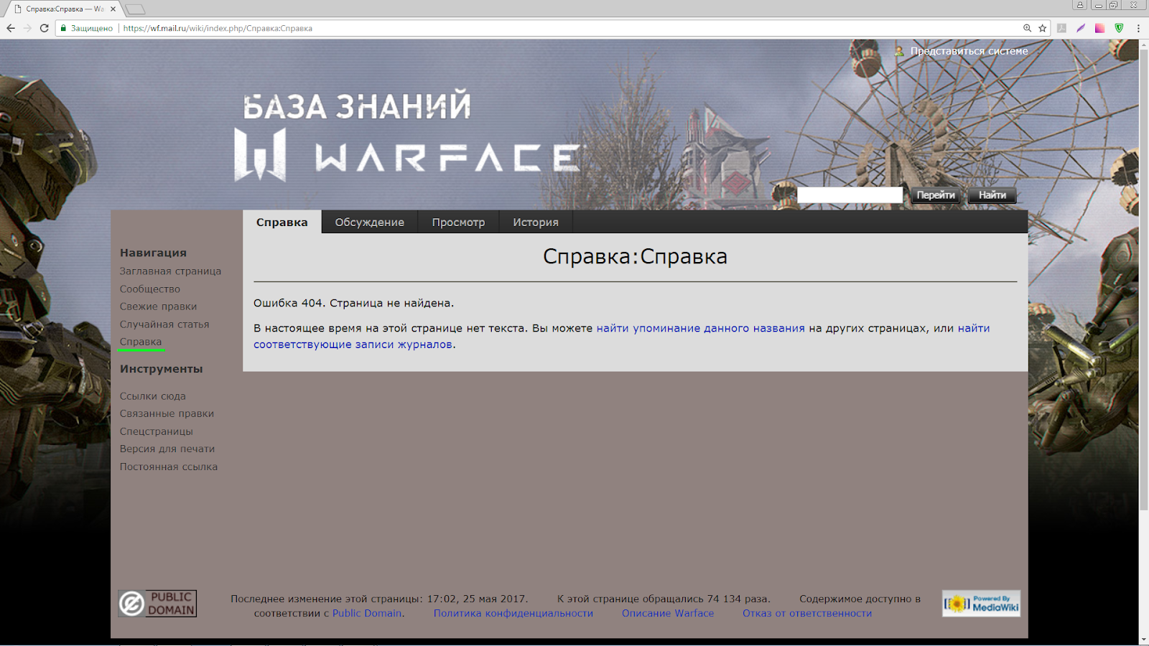The height and width of the screenshot is (646, 1149).
Task: Open the Сообщество sidebar link
Action: [x=150, y=289]
